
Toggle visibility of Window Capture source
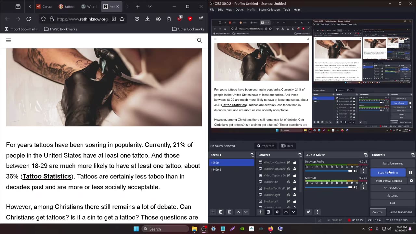coord(289,162)
